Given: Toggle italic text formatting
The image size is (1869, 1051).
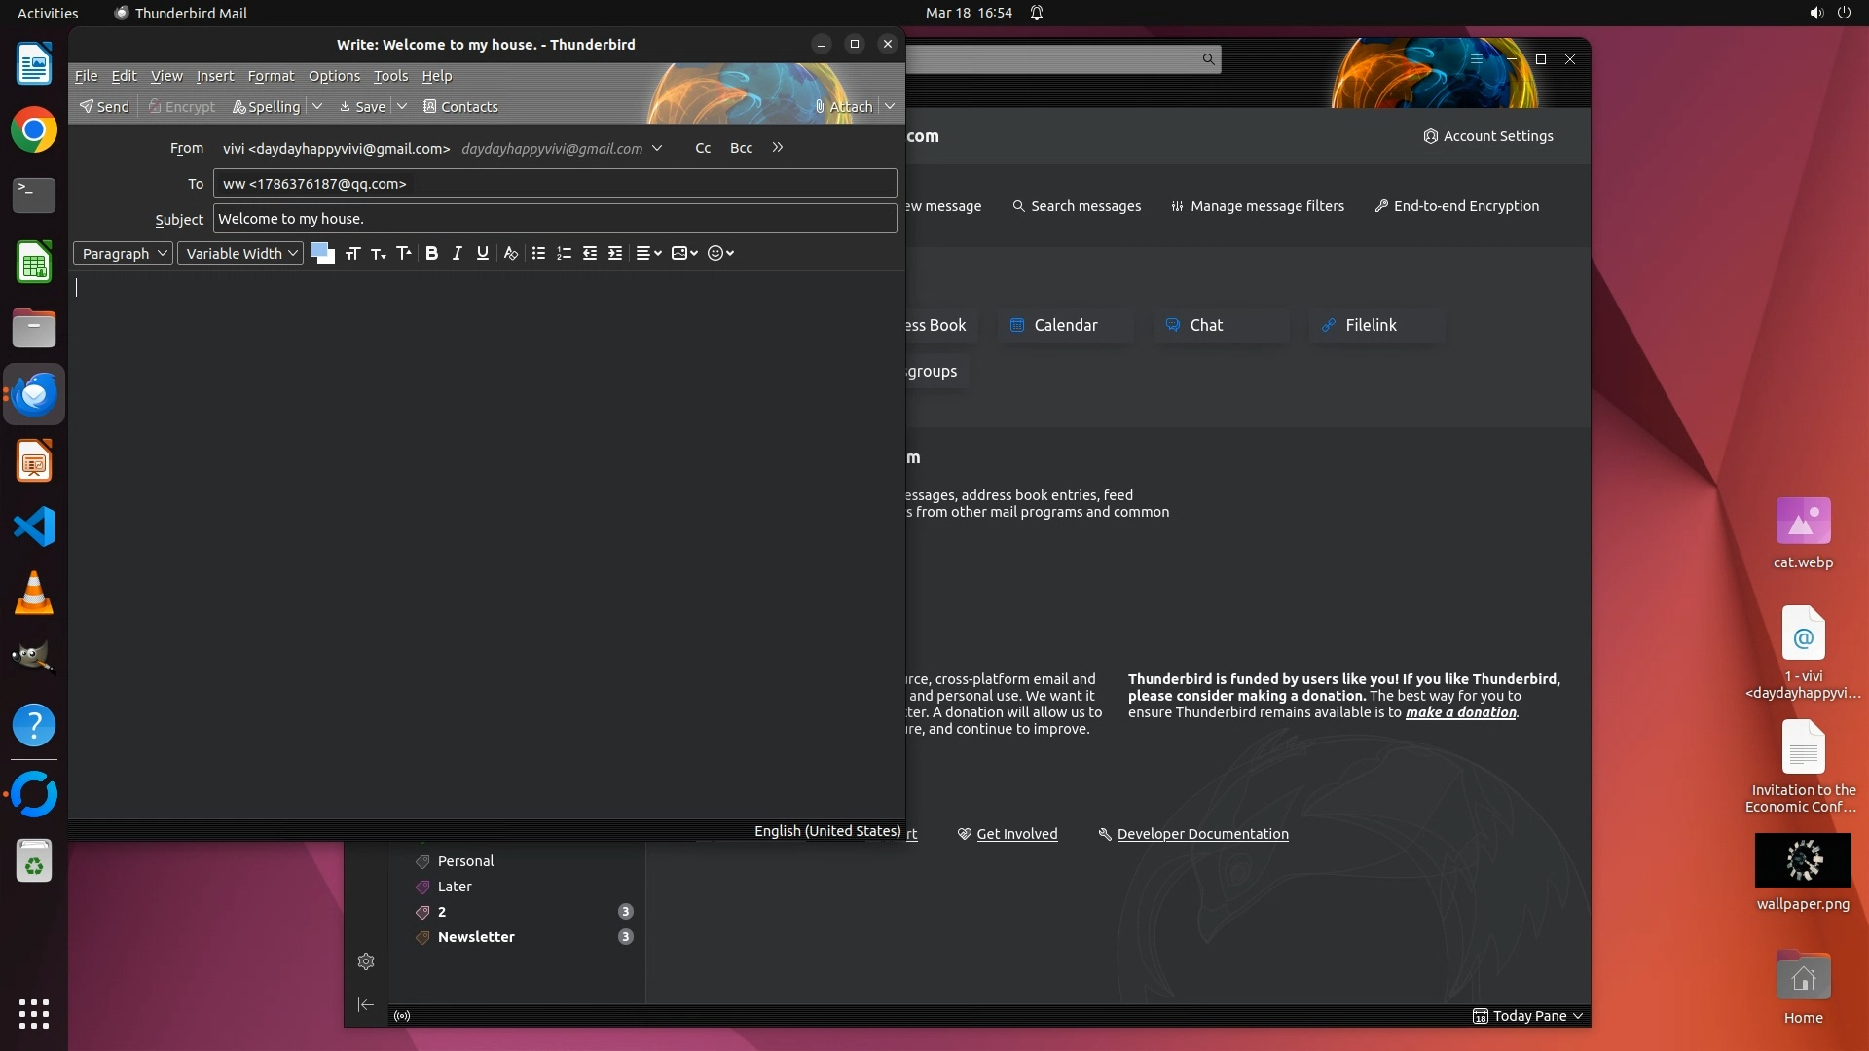Looking at the screenshot, I should coord(457,253).
